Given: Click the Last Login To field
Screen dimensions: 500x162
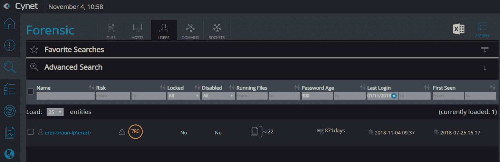Looking at the screenshot, I should click(414, 96).
